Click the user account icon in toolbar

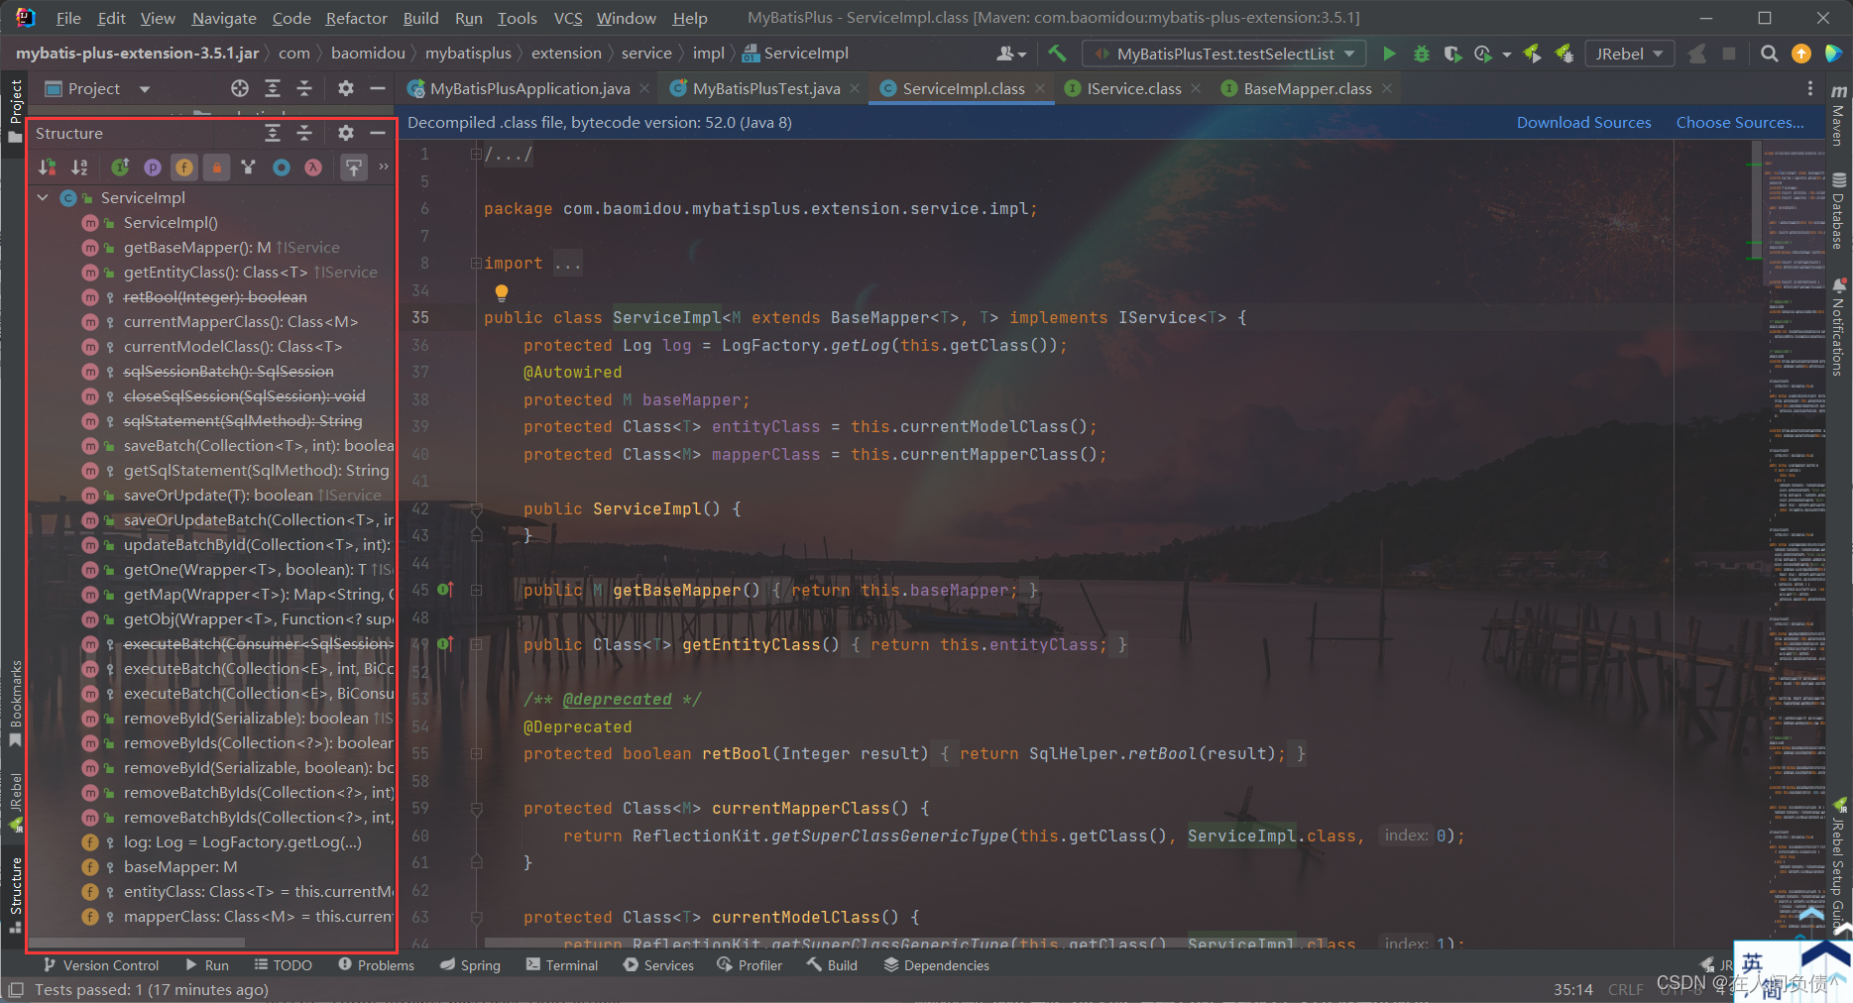click(1010, 54)
